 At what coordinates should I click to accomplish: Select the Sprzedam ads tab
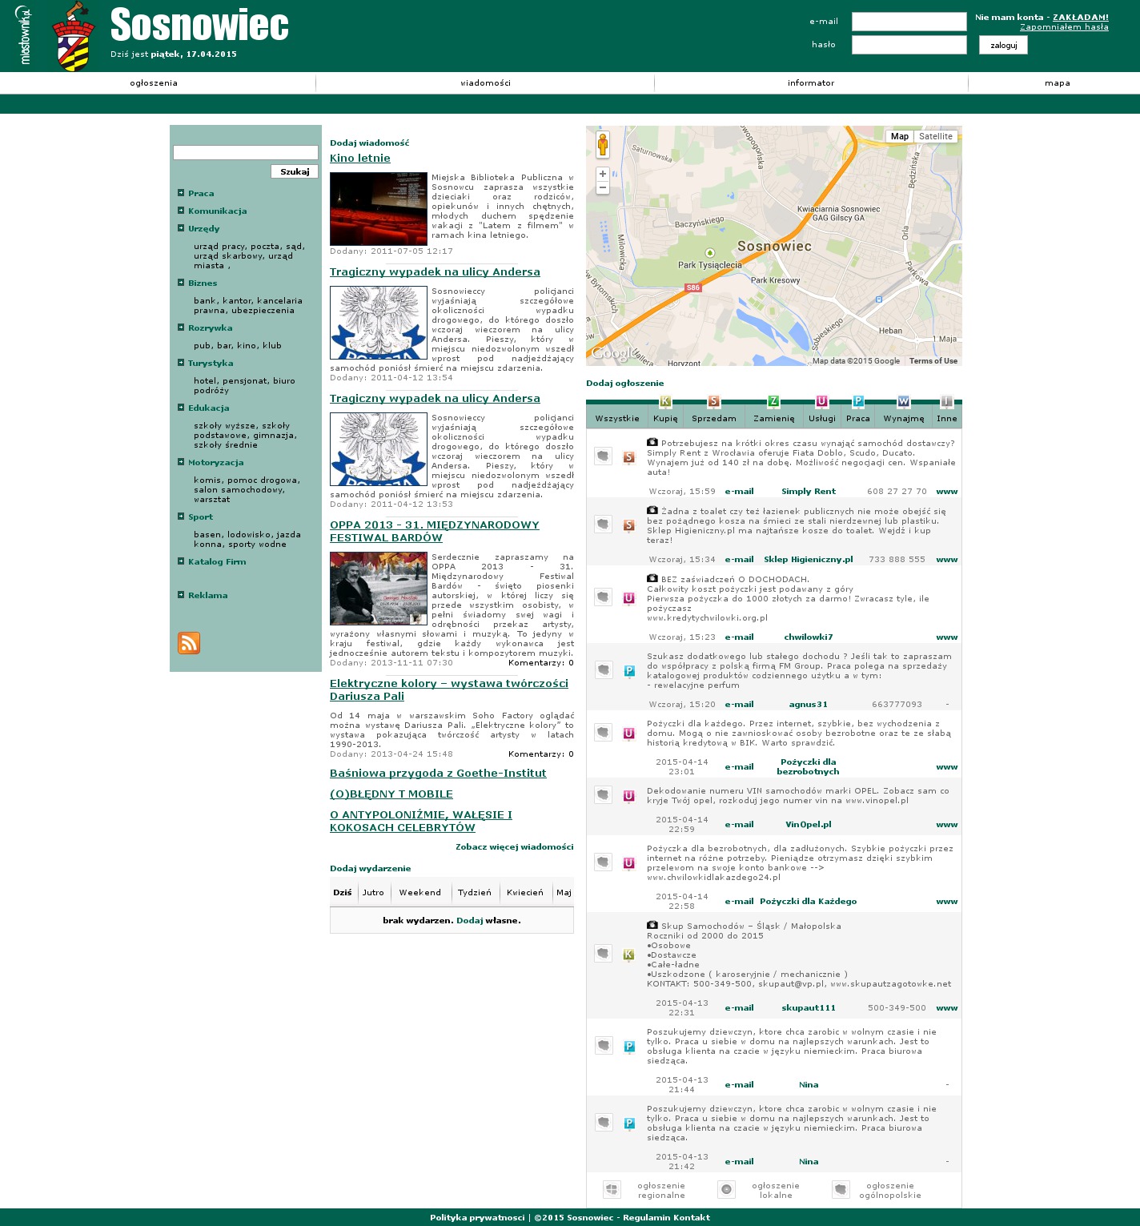pos(713,418)
